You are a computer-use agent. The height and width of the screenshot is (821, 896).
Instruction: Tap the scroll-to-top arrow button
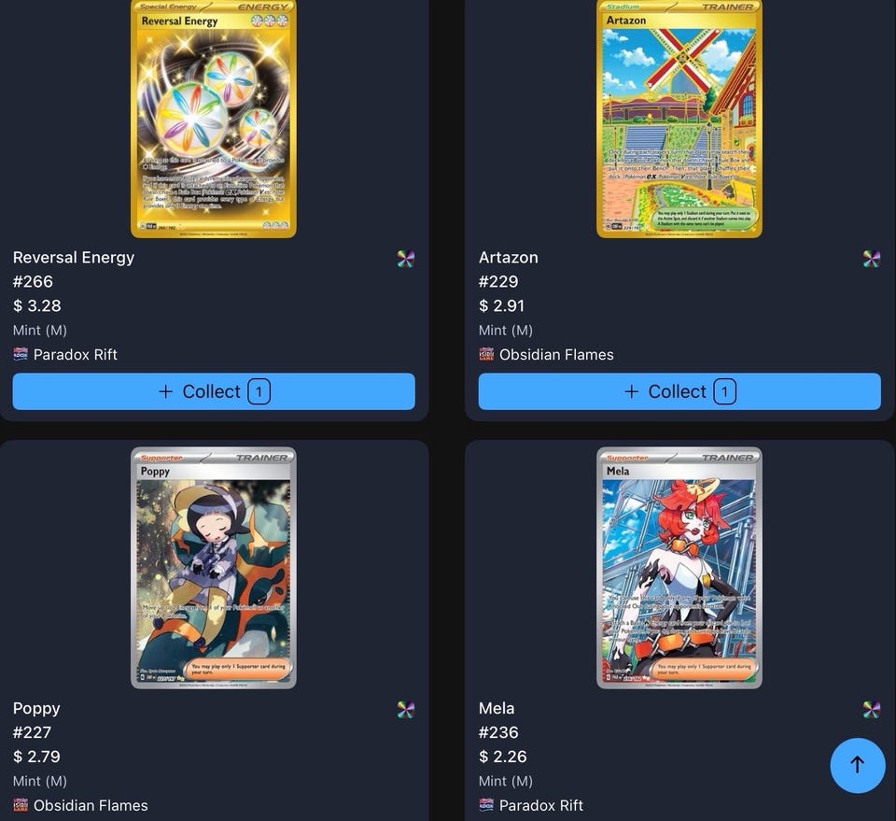tap(857, 765)
